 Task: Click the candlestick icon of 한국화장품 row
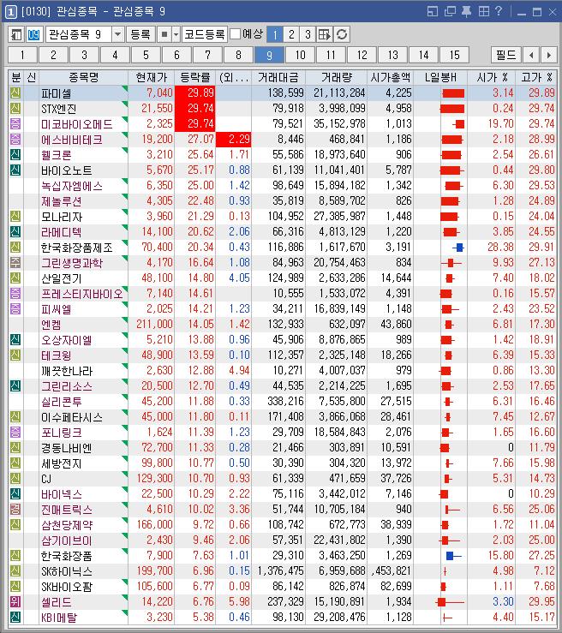tap(453, 556)
